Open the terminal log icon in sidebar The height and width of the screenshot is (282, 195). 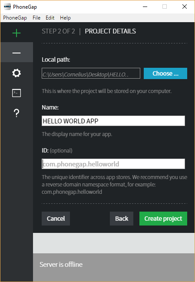pos(17,93)
